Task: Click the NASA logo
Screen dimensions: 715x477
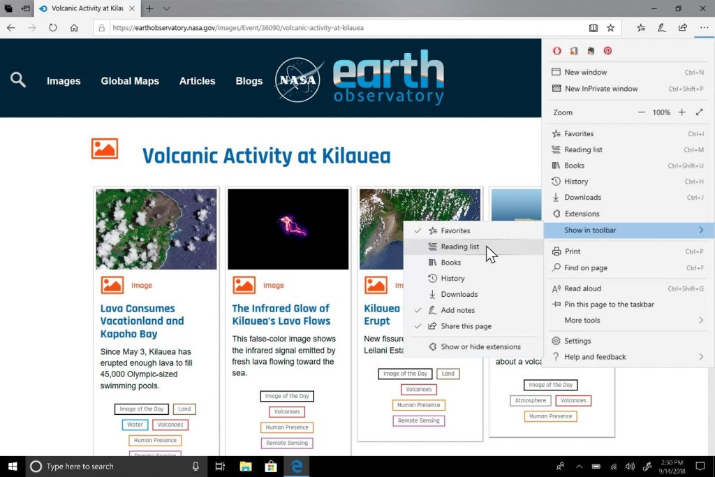Action: tap(297, 80)
